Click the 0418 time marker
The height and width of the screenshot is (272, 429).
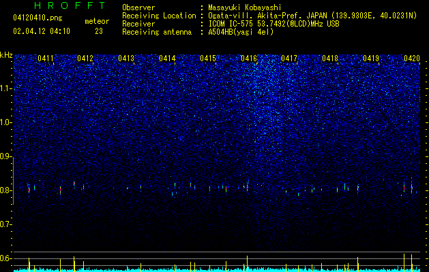330,58
